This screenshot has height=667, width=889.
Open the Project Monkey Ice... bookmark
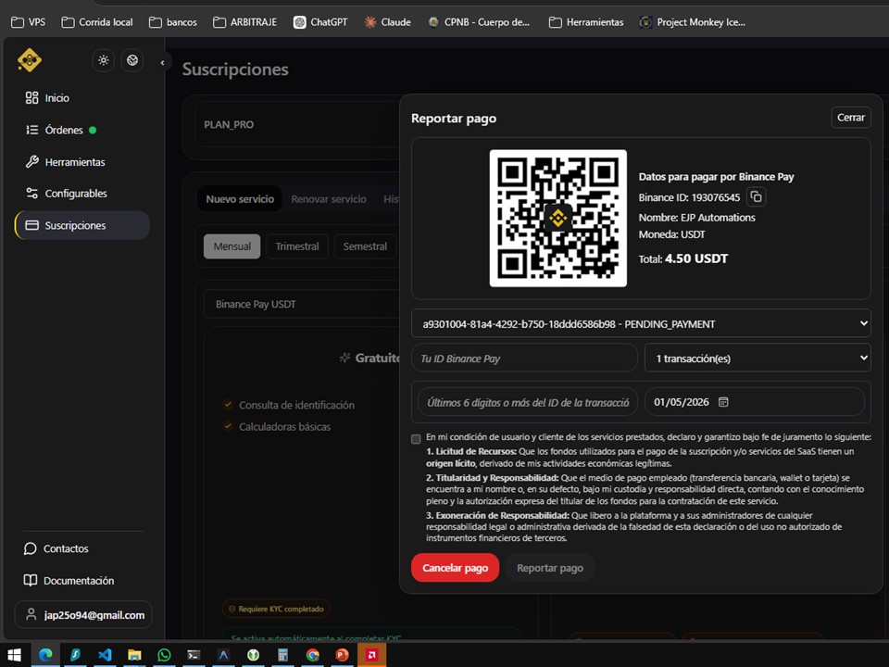693,22
